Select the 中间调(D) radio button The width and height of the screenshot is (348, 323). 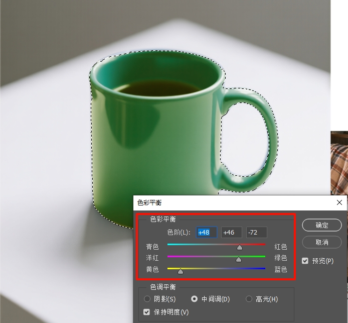[195, 299]
